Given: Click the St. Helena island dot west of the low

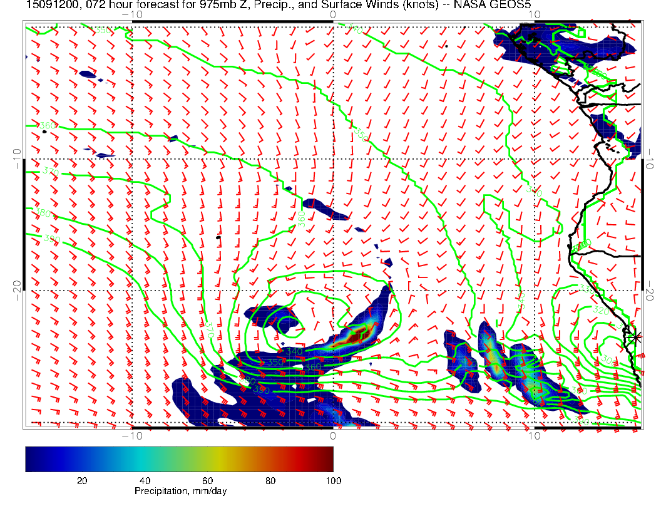Looking at the screenshot, I should point(217,237).
